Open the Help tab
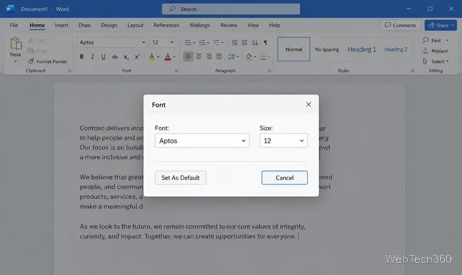Viewport: 462px width, 275px height. tap(275, 25)
